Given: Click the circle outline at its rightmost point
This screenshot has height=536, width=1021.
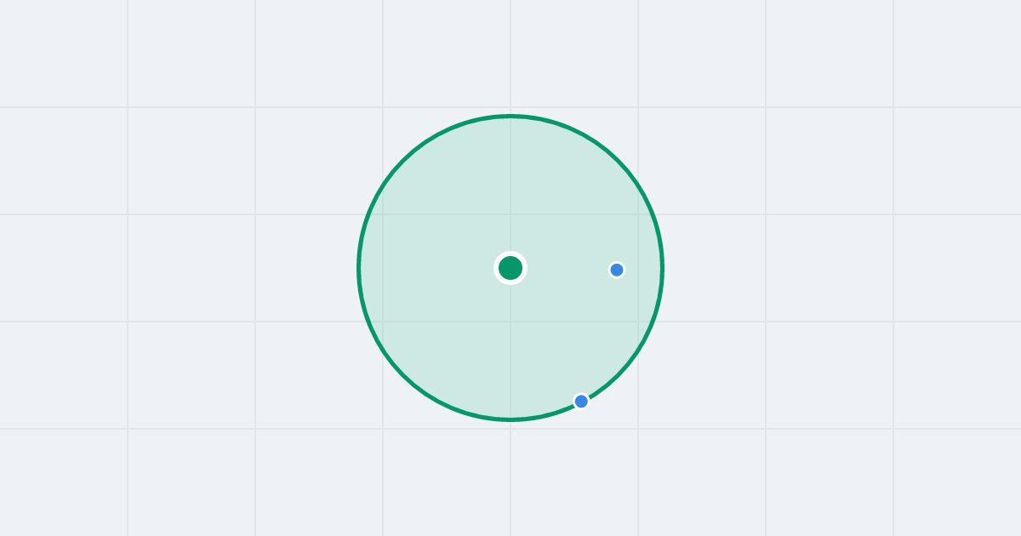Looking at the screenshot, I should pyautogui.click(x=662, y=268).
